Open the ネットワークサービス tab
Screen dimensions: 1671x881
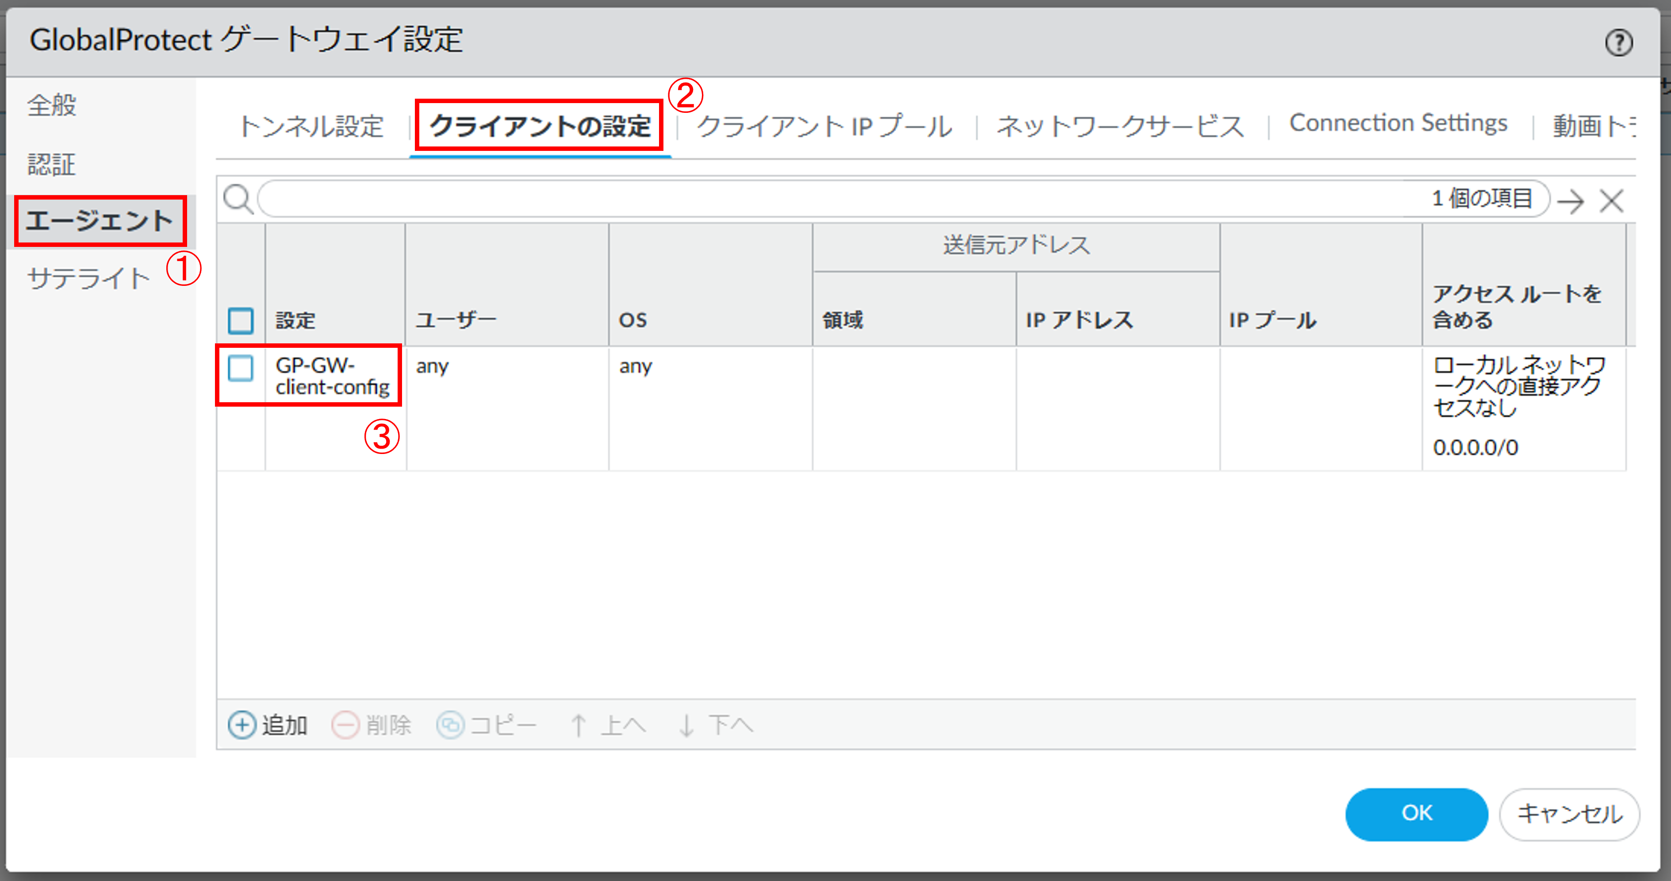click(1120, 126)
